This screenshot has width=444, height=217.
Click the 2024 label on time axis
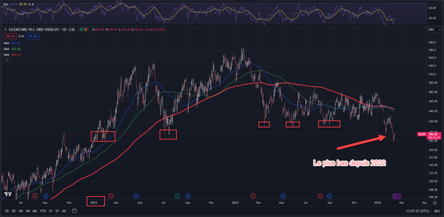378,203
